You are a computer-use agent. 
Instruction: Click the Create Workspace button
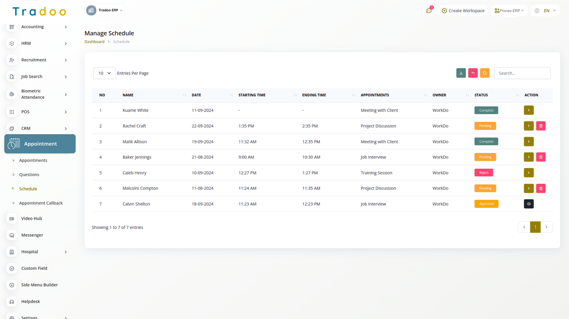click(x=463, y=11)
